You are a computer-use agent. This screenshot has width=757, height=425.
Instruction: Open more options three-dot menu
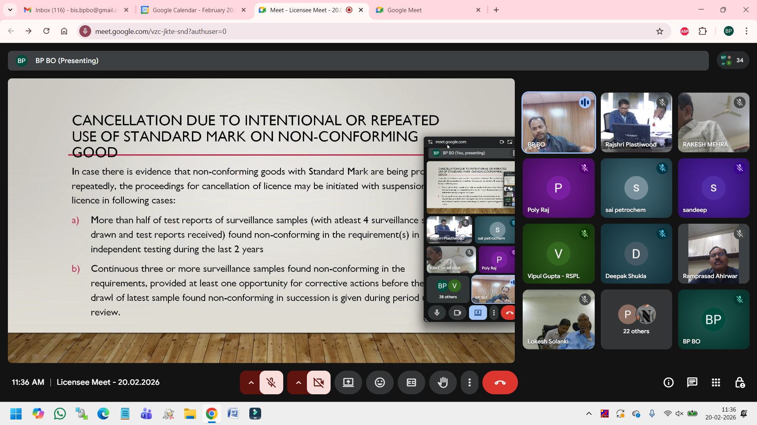469,382
